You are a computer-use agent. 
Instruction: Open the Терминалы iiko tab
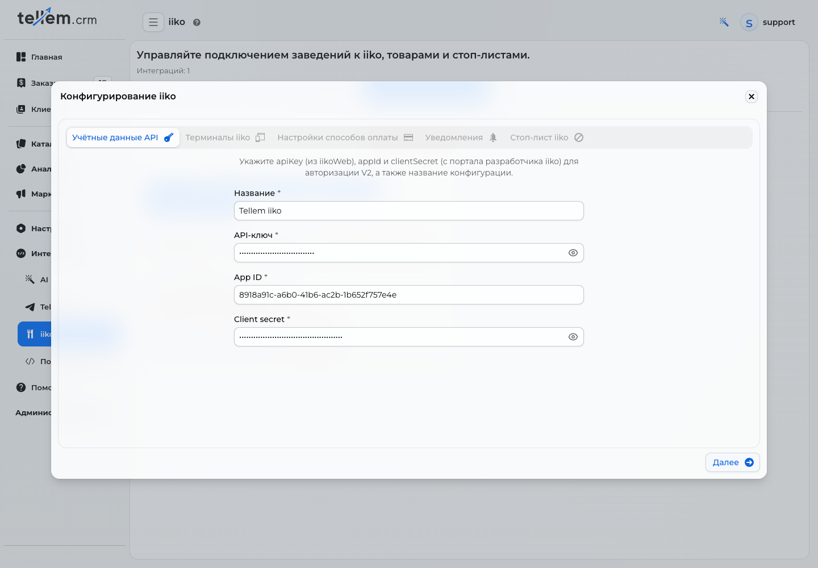225,137
